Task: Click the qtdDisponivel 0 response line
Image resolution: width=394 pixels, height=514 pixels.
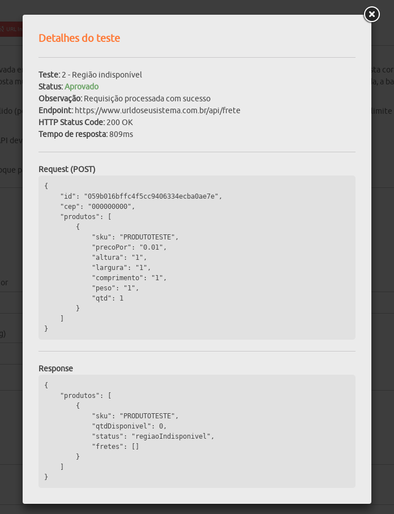Action: [x=130, y=426]
